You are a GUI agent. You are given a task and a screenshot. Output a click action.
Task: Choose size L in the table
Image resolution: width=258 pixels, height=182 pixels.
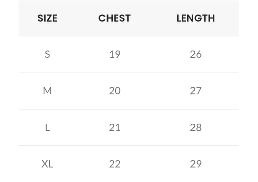(47, 127)
